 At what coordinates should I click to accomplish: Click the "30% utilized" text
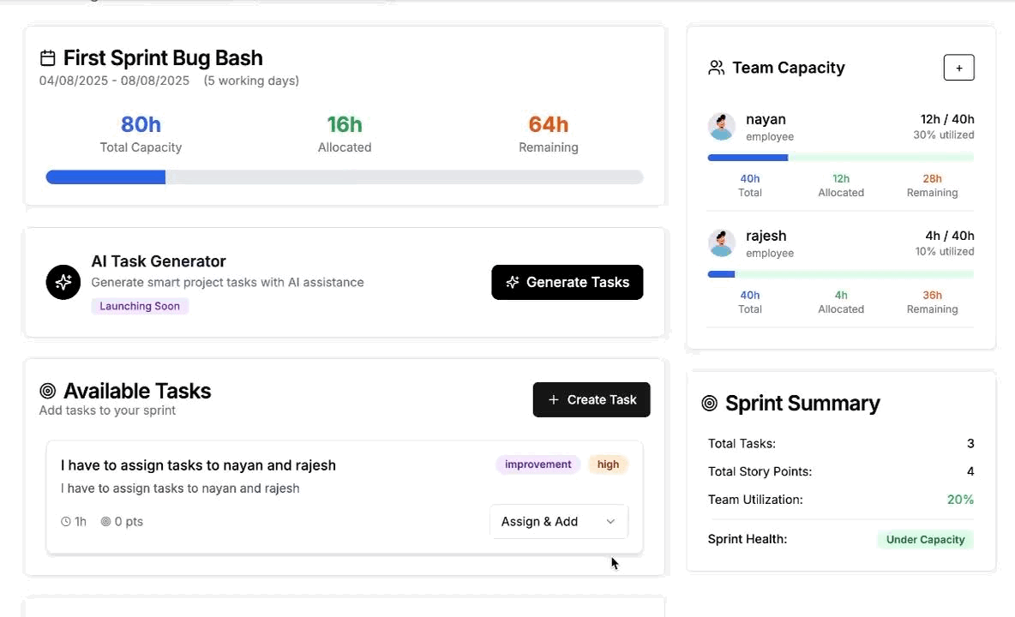pos(943,135)
